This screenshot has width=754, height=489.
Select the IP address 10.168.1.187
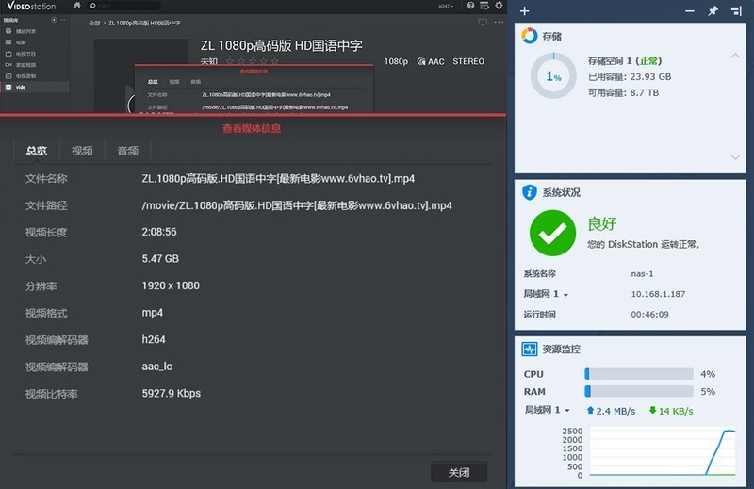pos(658,294)
